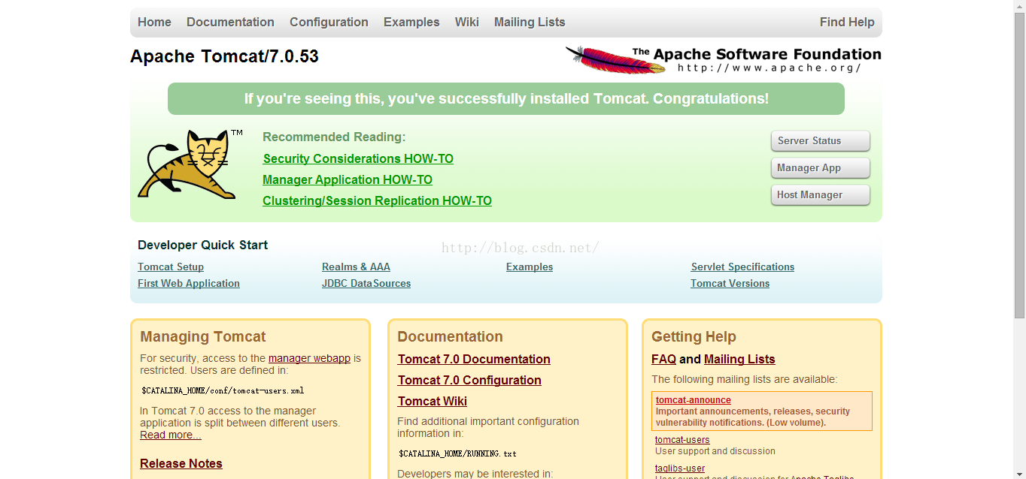
Task: Click the Apache Software Foundation feather logo
Action: pyautogui.click(x=723, y=60)
